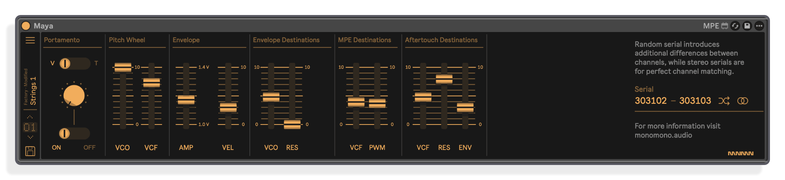Click the Envelope Destinations RES slider handle
785x180 pixels.
pos(292,124)
